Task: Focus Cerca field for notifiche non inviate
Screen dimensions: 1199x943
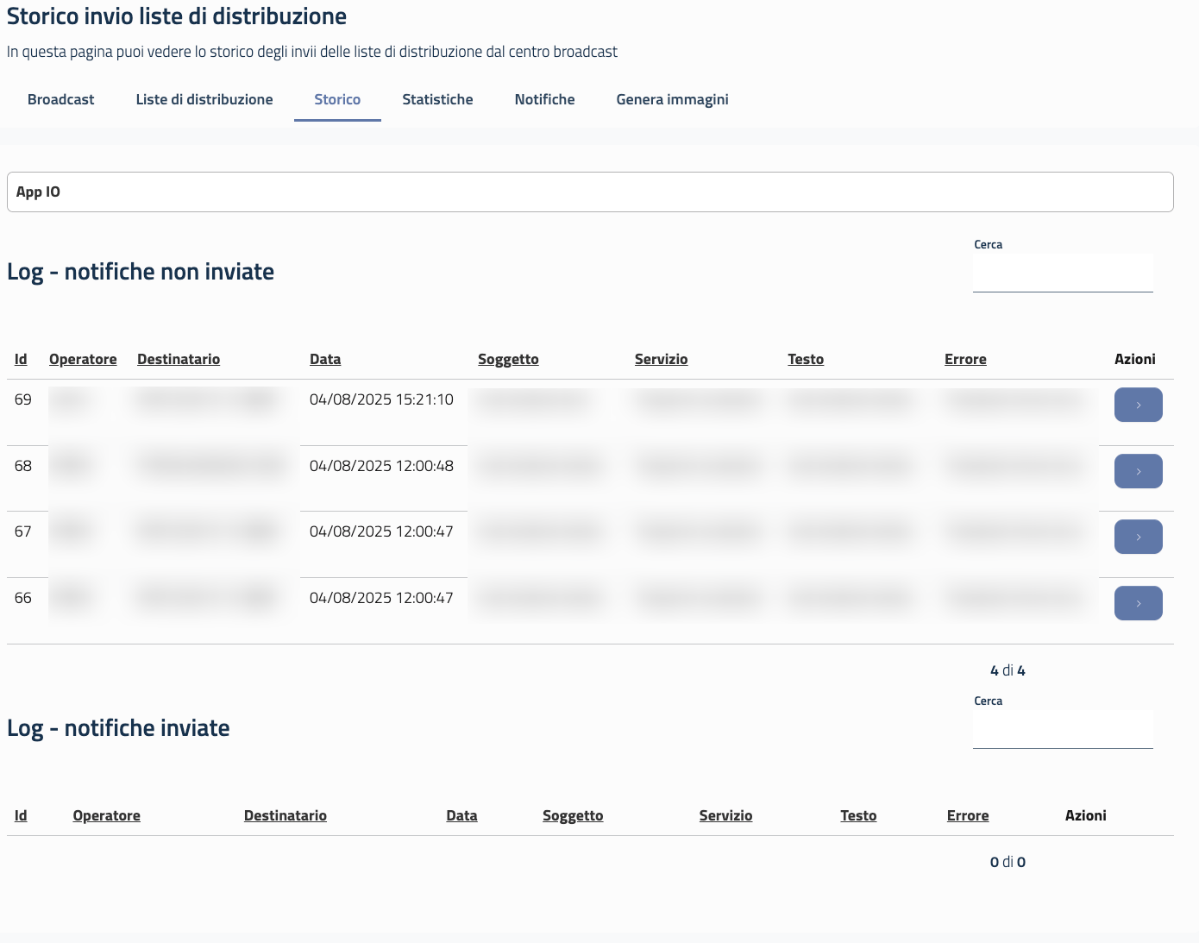Action: point(1063,274)
